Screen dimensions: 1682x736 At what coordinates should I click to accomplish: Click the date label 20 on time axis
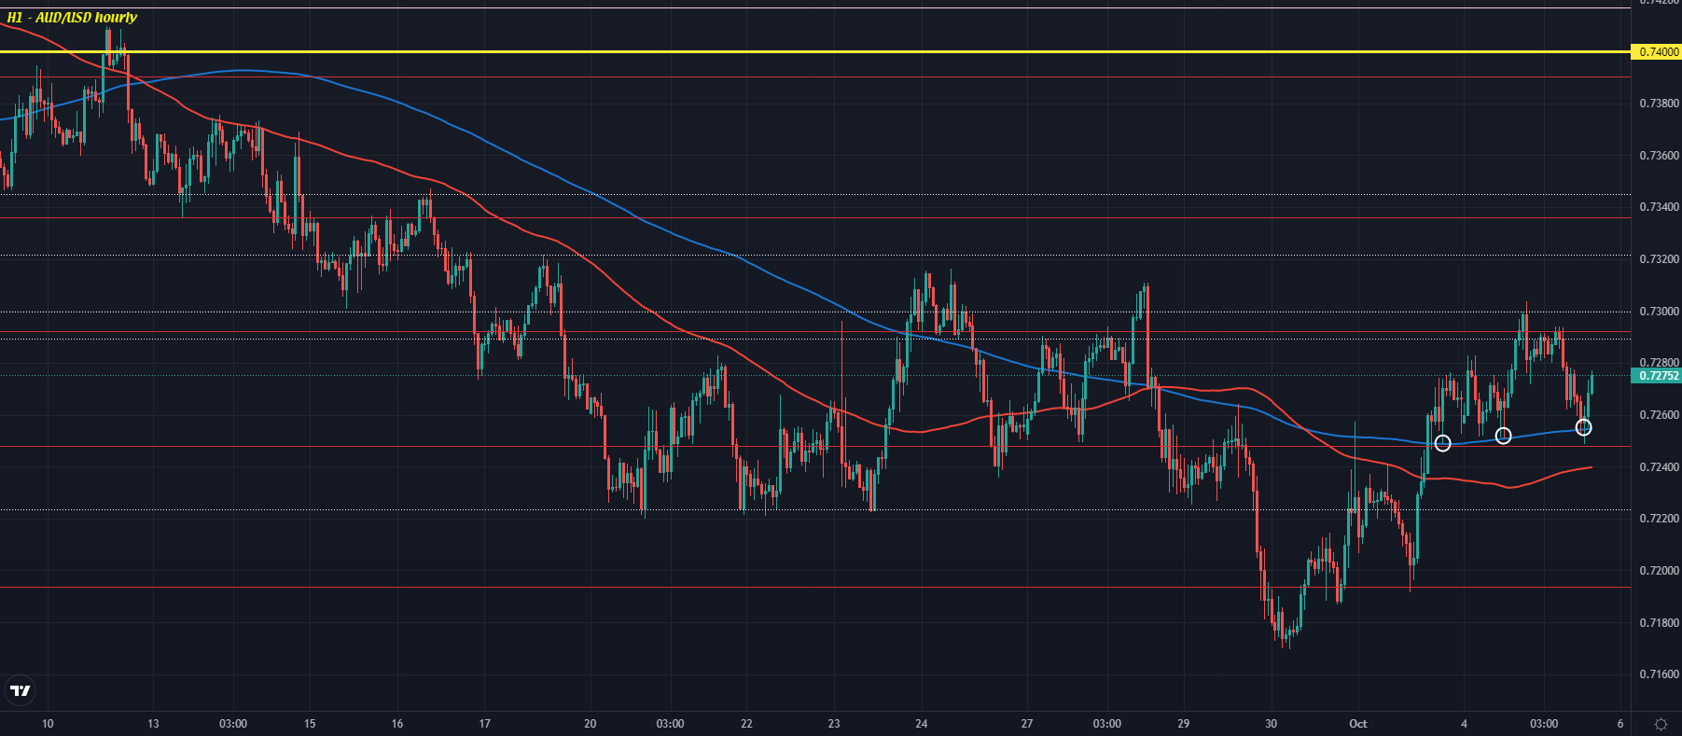click(590, 724)
